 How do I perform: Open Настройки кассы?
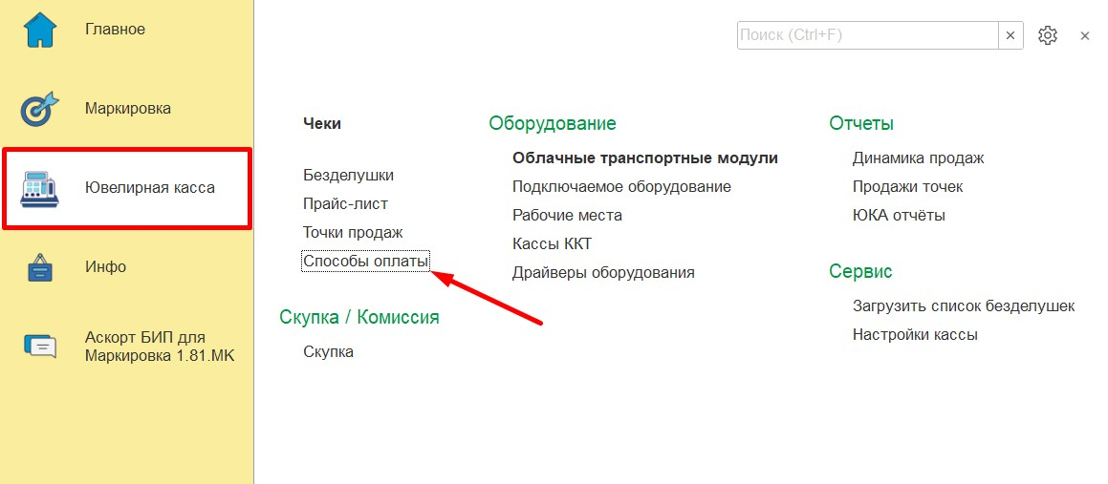click(x=915, y=334)
